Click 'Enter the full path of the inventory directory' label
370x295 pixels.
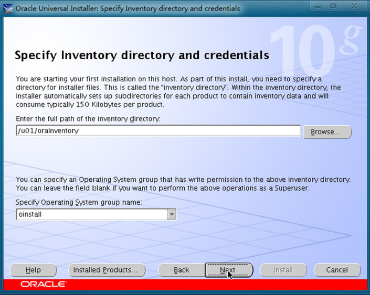[x=88, y=118]
